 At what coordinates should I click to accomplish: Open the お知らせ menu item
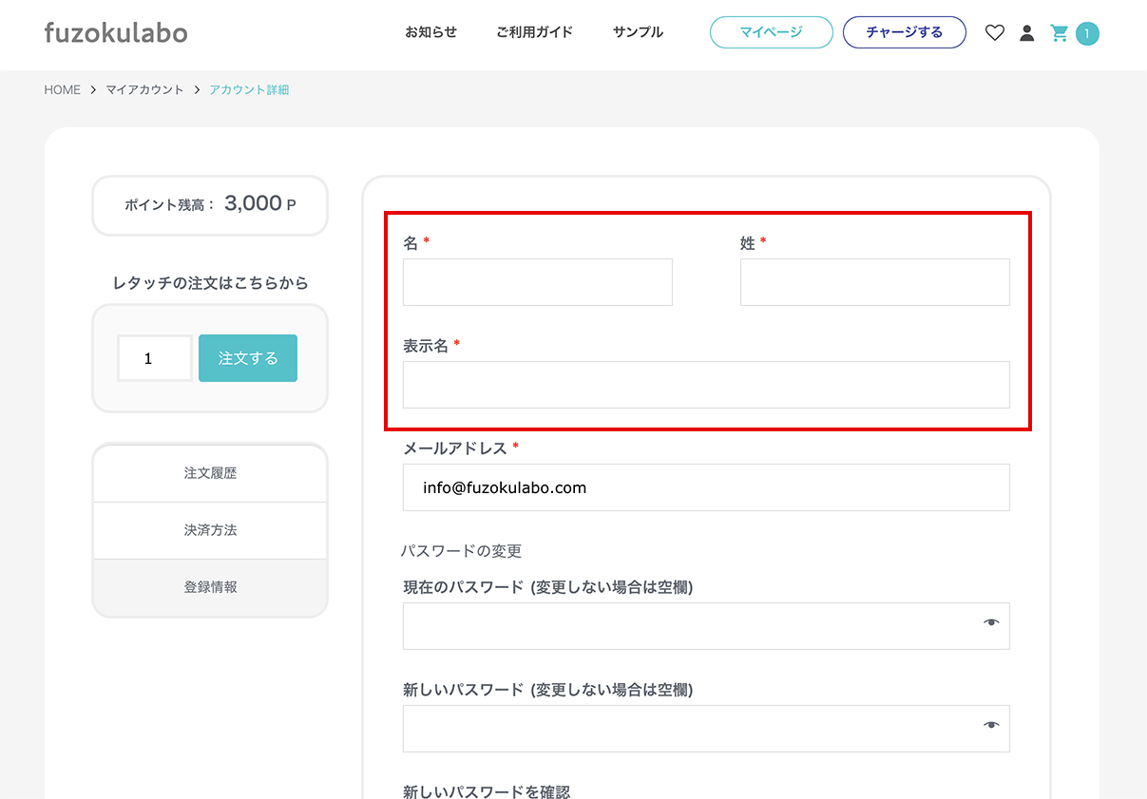click(430, 32)
